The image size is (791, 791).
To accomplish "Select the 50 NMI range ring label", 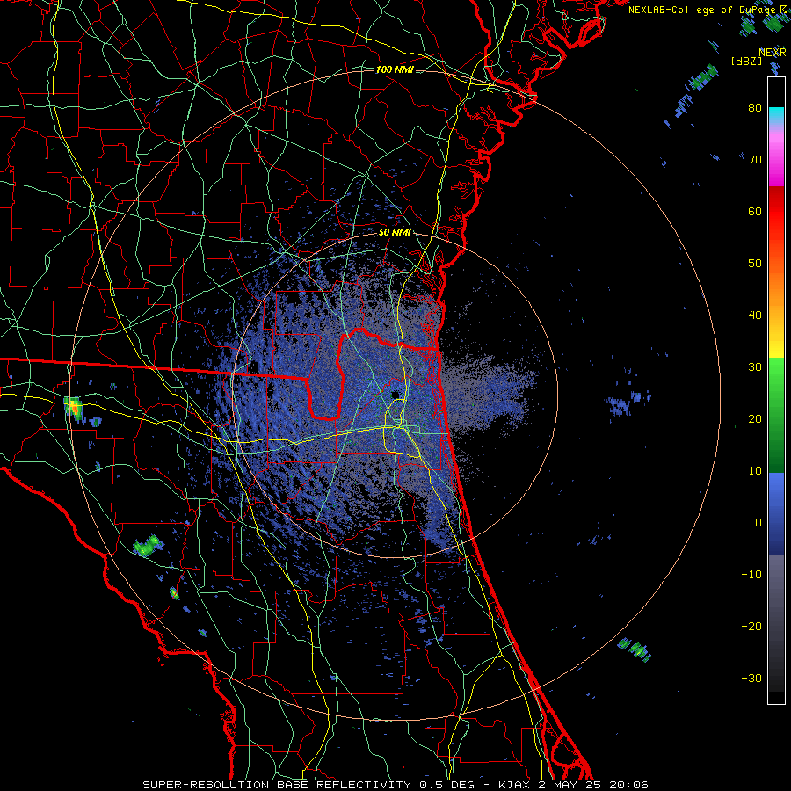I will (x=395, y=233).
